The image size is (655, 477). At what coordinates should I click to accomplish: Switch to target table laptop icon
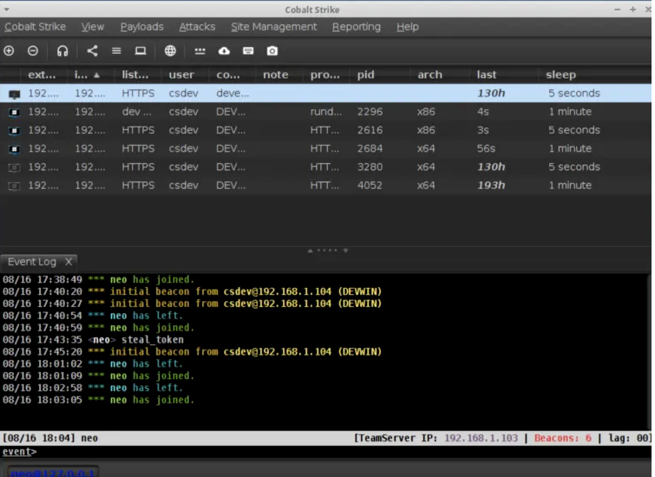[x=141, y=51]
